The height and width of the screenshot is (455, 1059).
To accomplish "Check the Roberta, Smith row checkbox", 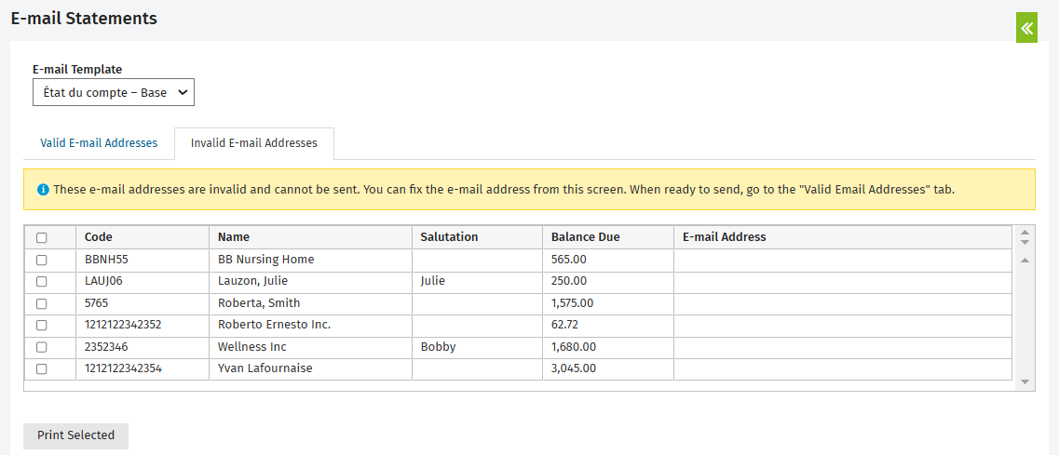I will click(42, 303).
